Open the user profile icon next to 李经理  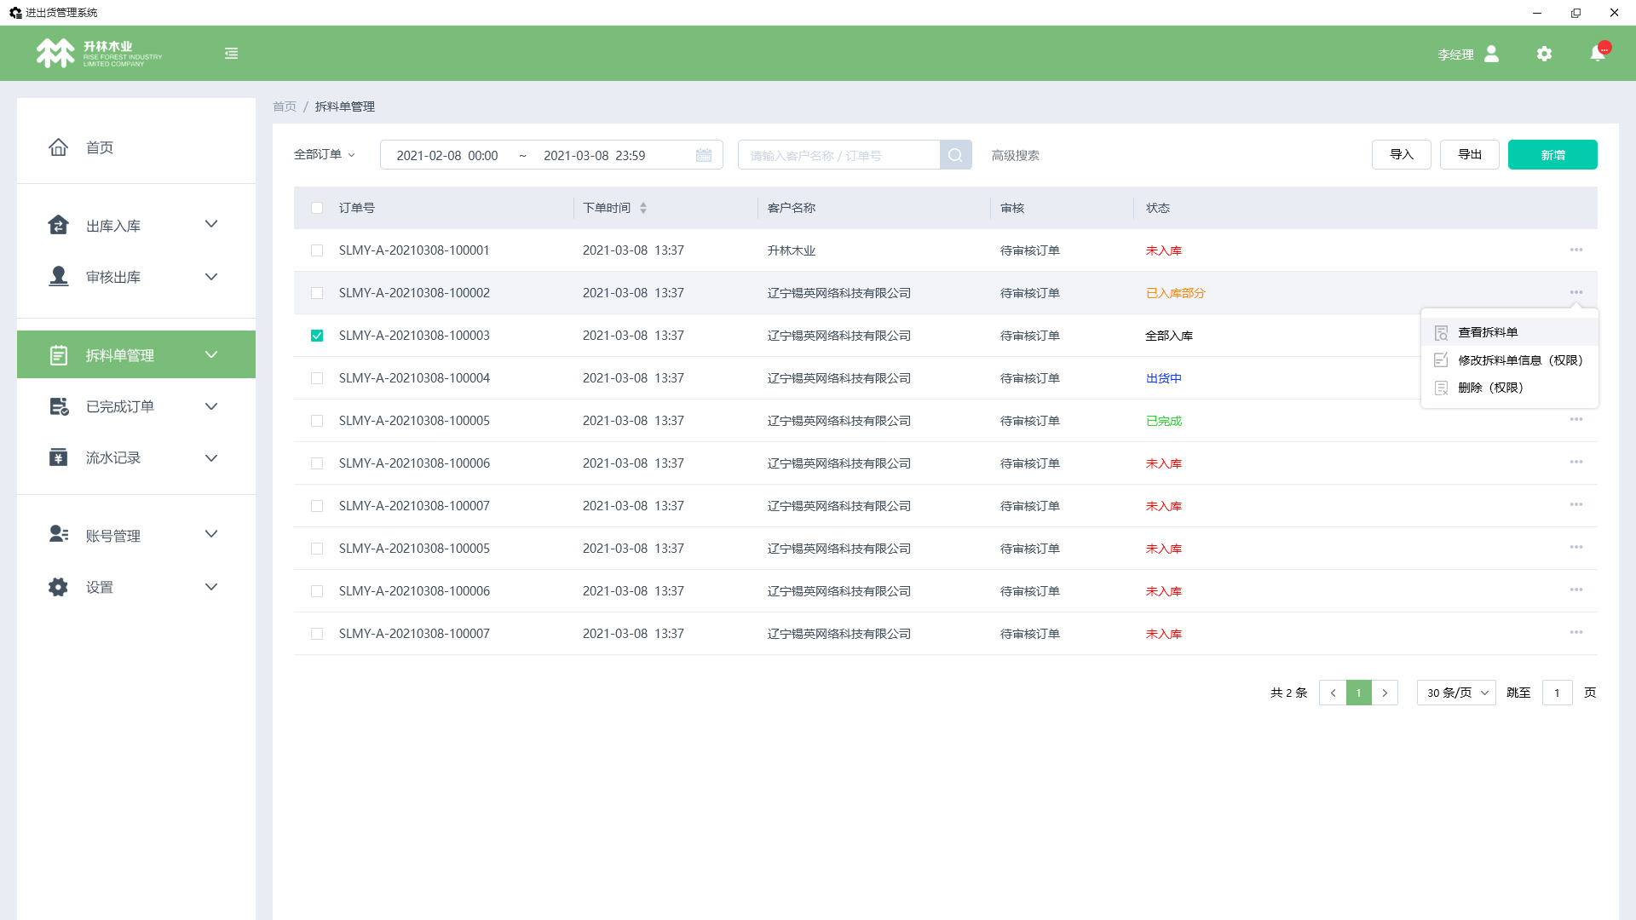tap(1491, 54)
